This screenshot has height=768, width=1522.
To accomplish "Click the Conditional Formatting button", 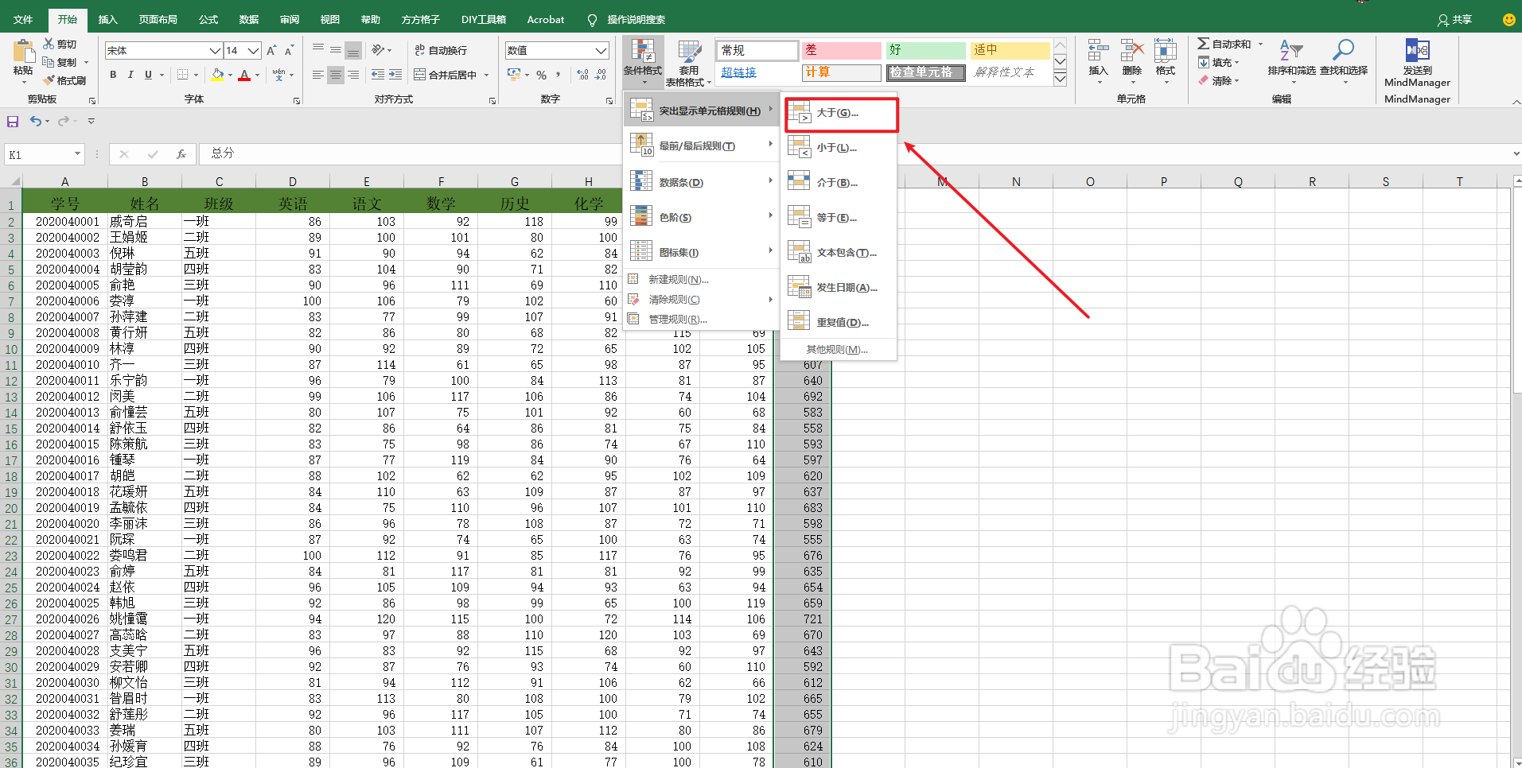I will click(643, 62).
